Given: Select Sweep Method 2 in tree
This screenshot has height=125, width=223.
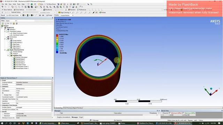Looking at the screenshot, I should pyautogui.click(x=17, y=42).
